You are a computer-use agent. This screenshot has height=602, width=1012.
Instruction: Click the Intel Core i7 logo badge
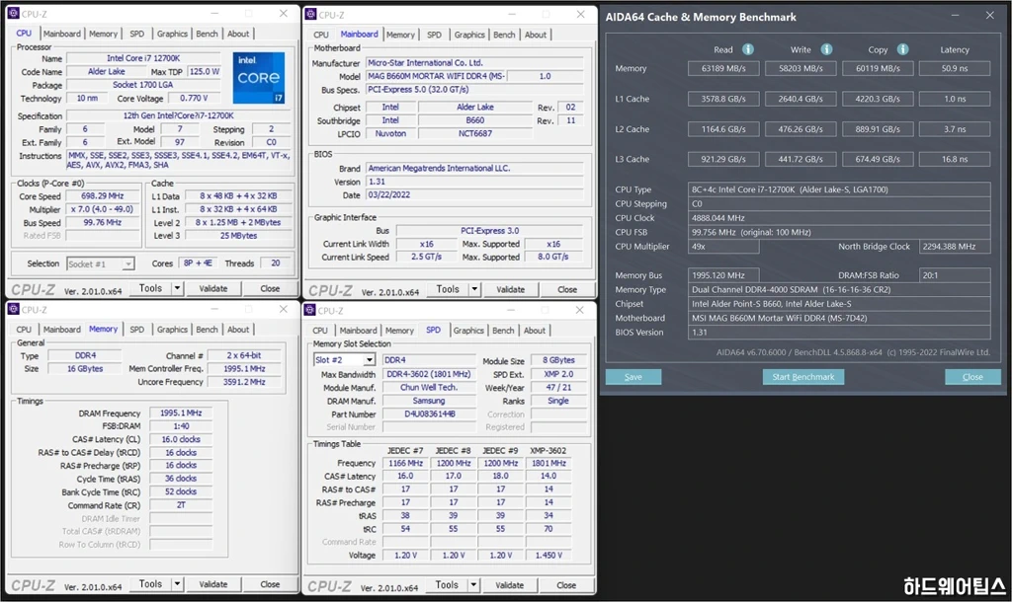coord(259,78)
